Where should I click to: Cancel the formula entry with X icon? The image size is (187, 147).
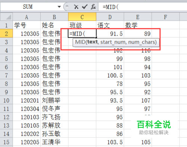point(76,7)
